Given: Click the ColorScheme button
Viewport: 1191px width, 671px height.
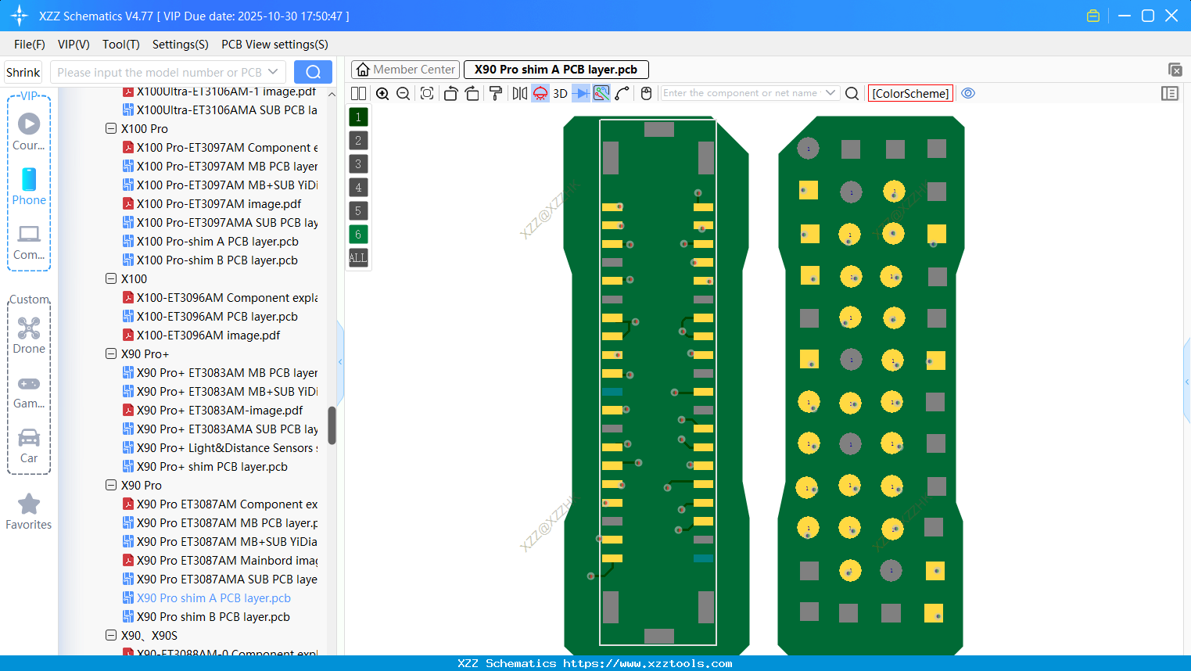Looking at the screenshot, I should (x=910, y=93).
